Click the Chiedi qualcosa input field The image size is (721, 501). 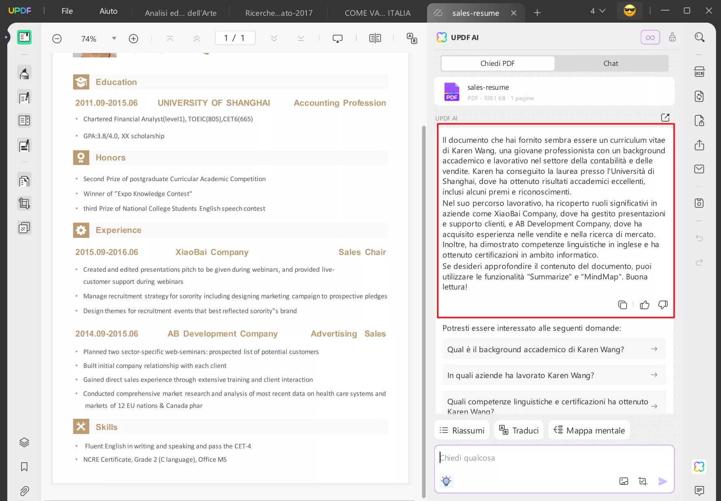click(x=554, y=458)
